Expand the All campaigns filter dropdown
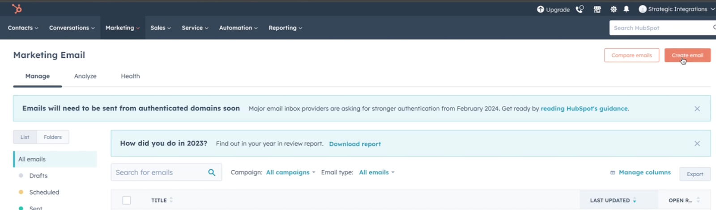716x210 pixels. coord(290,172)
